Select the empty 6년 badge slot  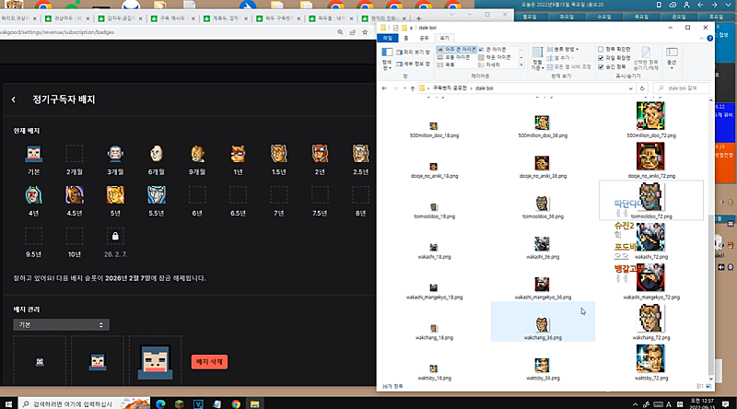tap(197, 195)
